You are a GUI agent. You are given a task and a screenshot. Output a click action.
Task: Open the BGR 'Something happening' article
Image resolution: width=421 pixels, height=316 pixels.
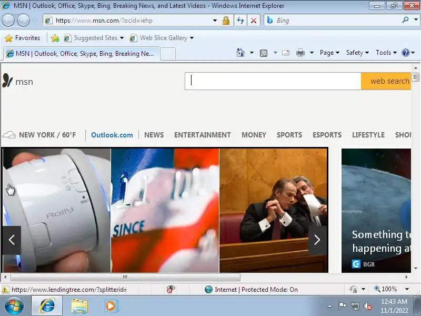[376, 210]
